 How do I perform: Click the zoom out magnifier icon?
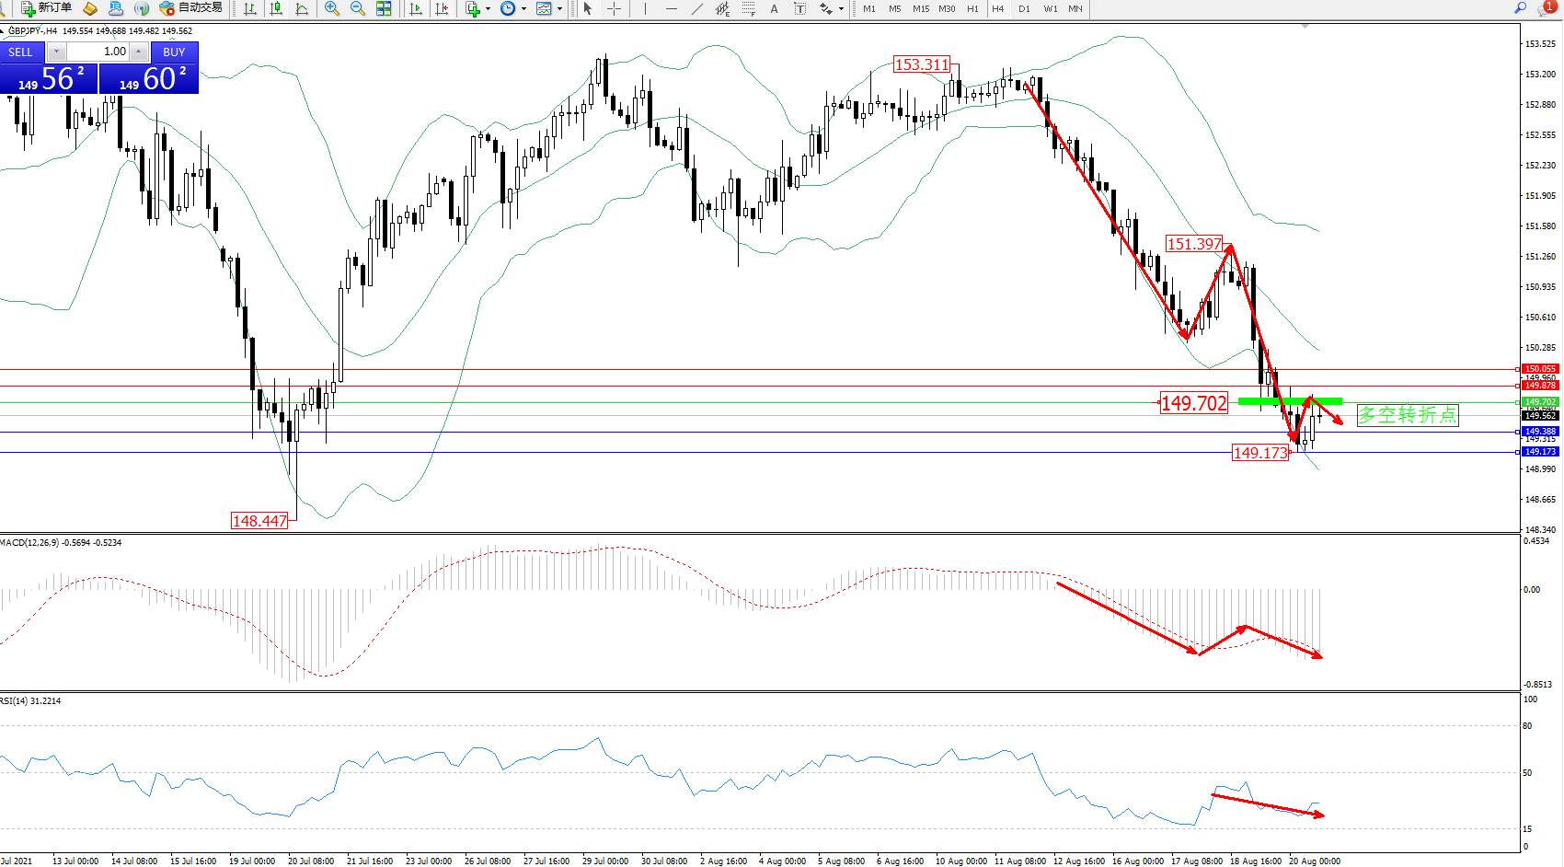coord(358,8)
